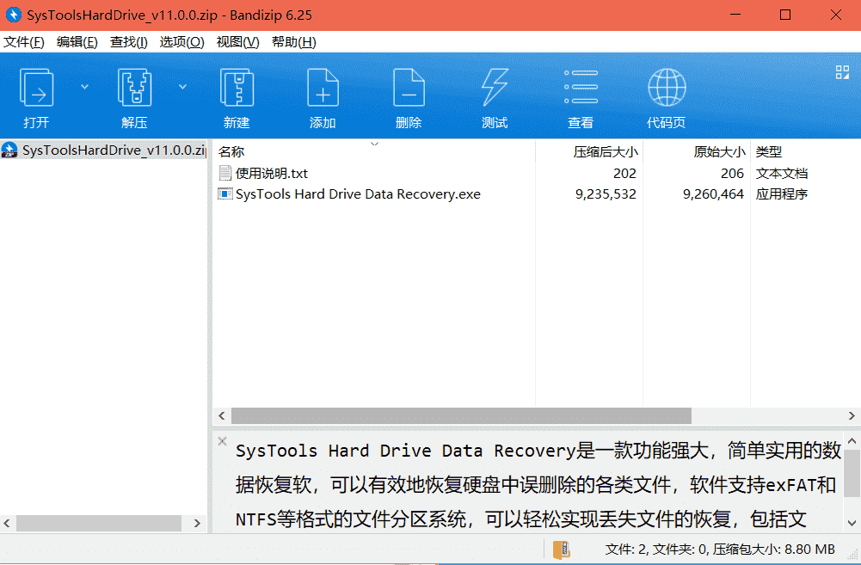Image resolution: width=861 pixels, height=565 pixels.
Task: Click the original size value 9,260,464
Action: tap(713, 194)
